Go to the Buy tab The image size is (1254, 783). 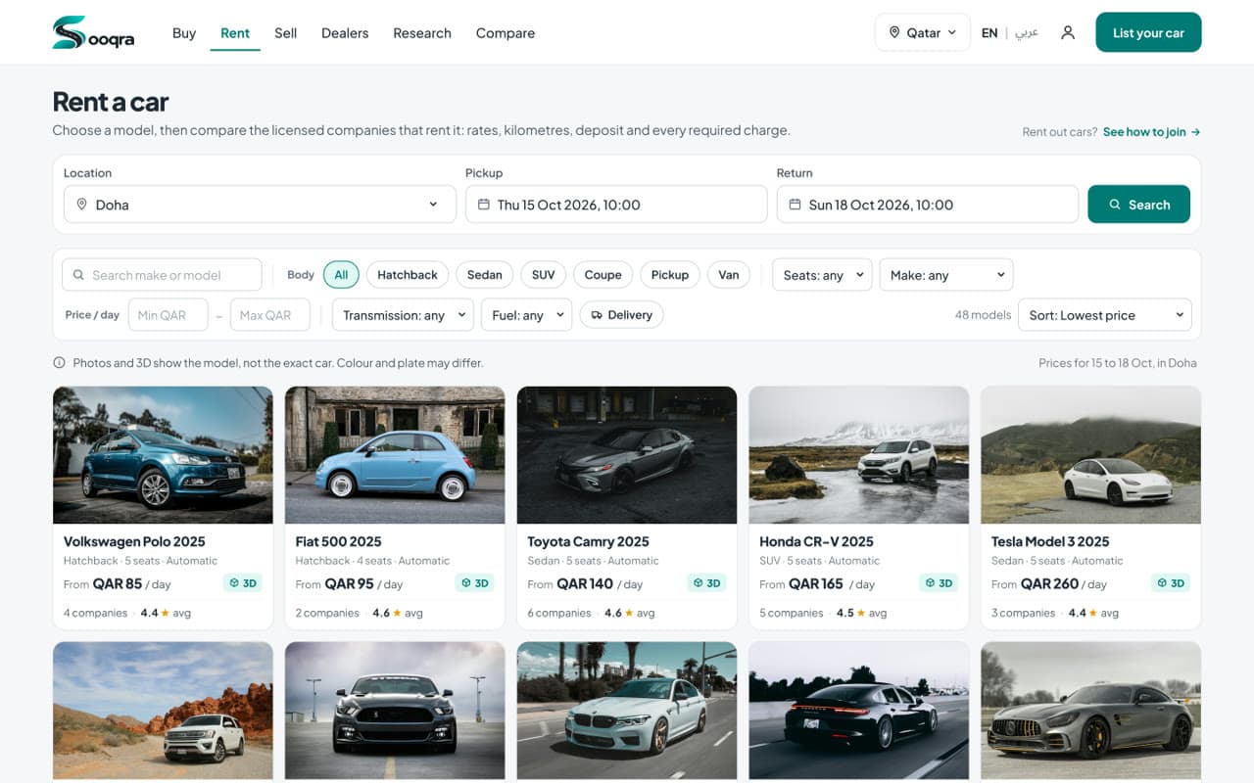pyautogui.click(x=184, y=32)
